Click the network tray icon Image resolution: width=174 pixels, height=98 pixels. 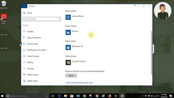(x=155, y=96)
